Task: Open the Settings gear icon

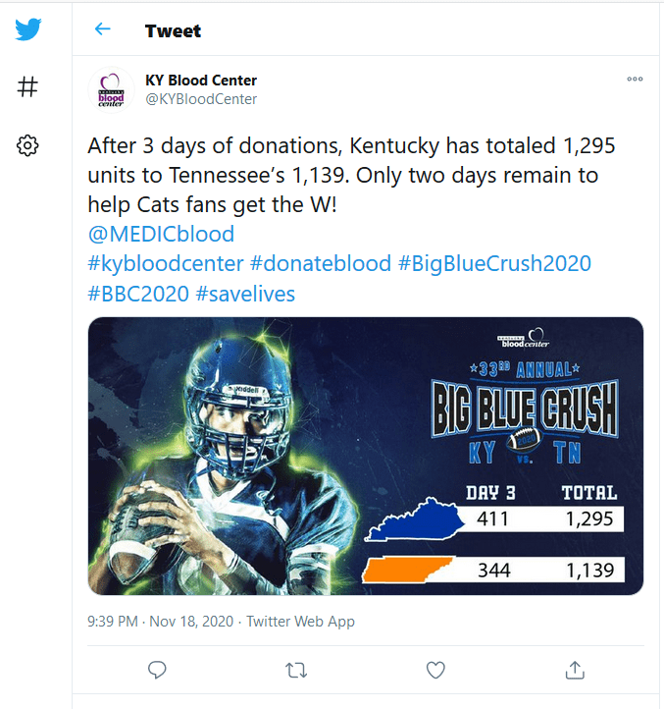Action: (x=27, y=145)
